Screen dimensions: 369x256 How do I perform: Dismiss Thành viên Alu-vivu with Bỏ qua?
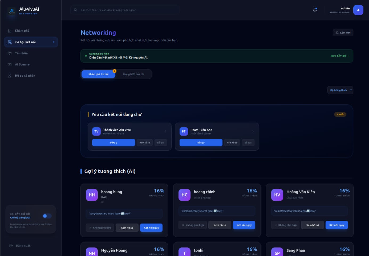[161, 143]
